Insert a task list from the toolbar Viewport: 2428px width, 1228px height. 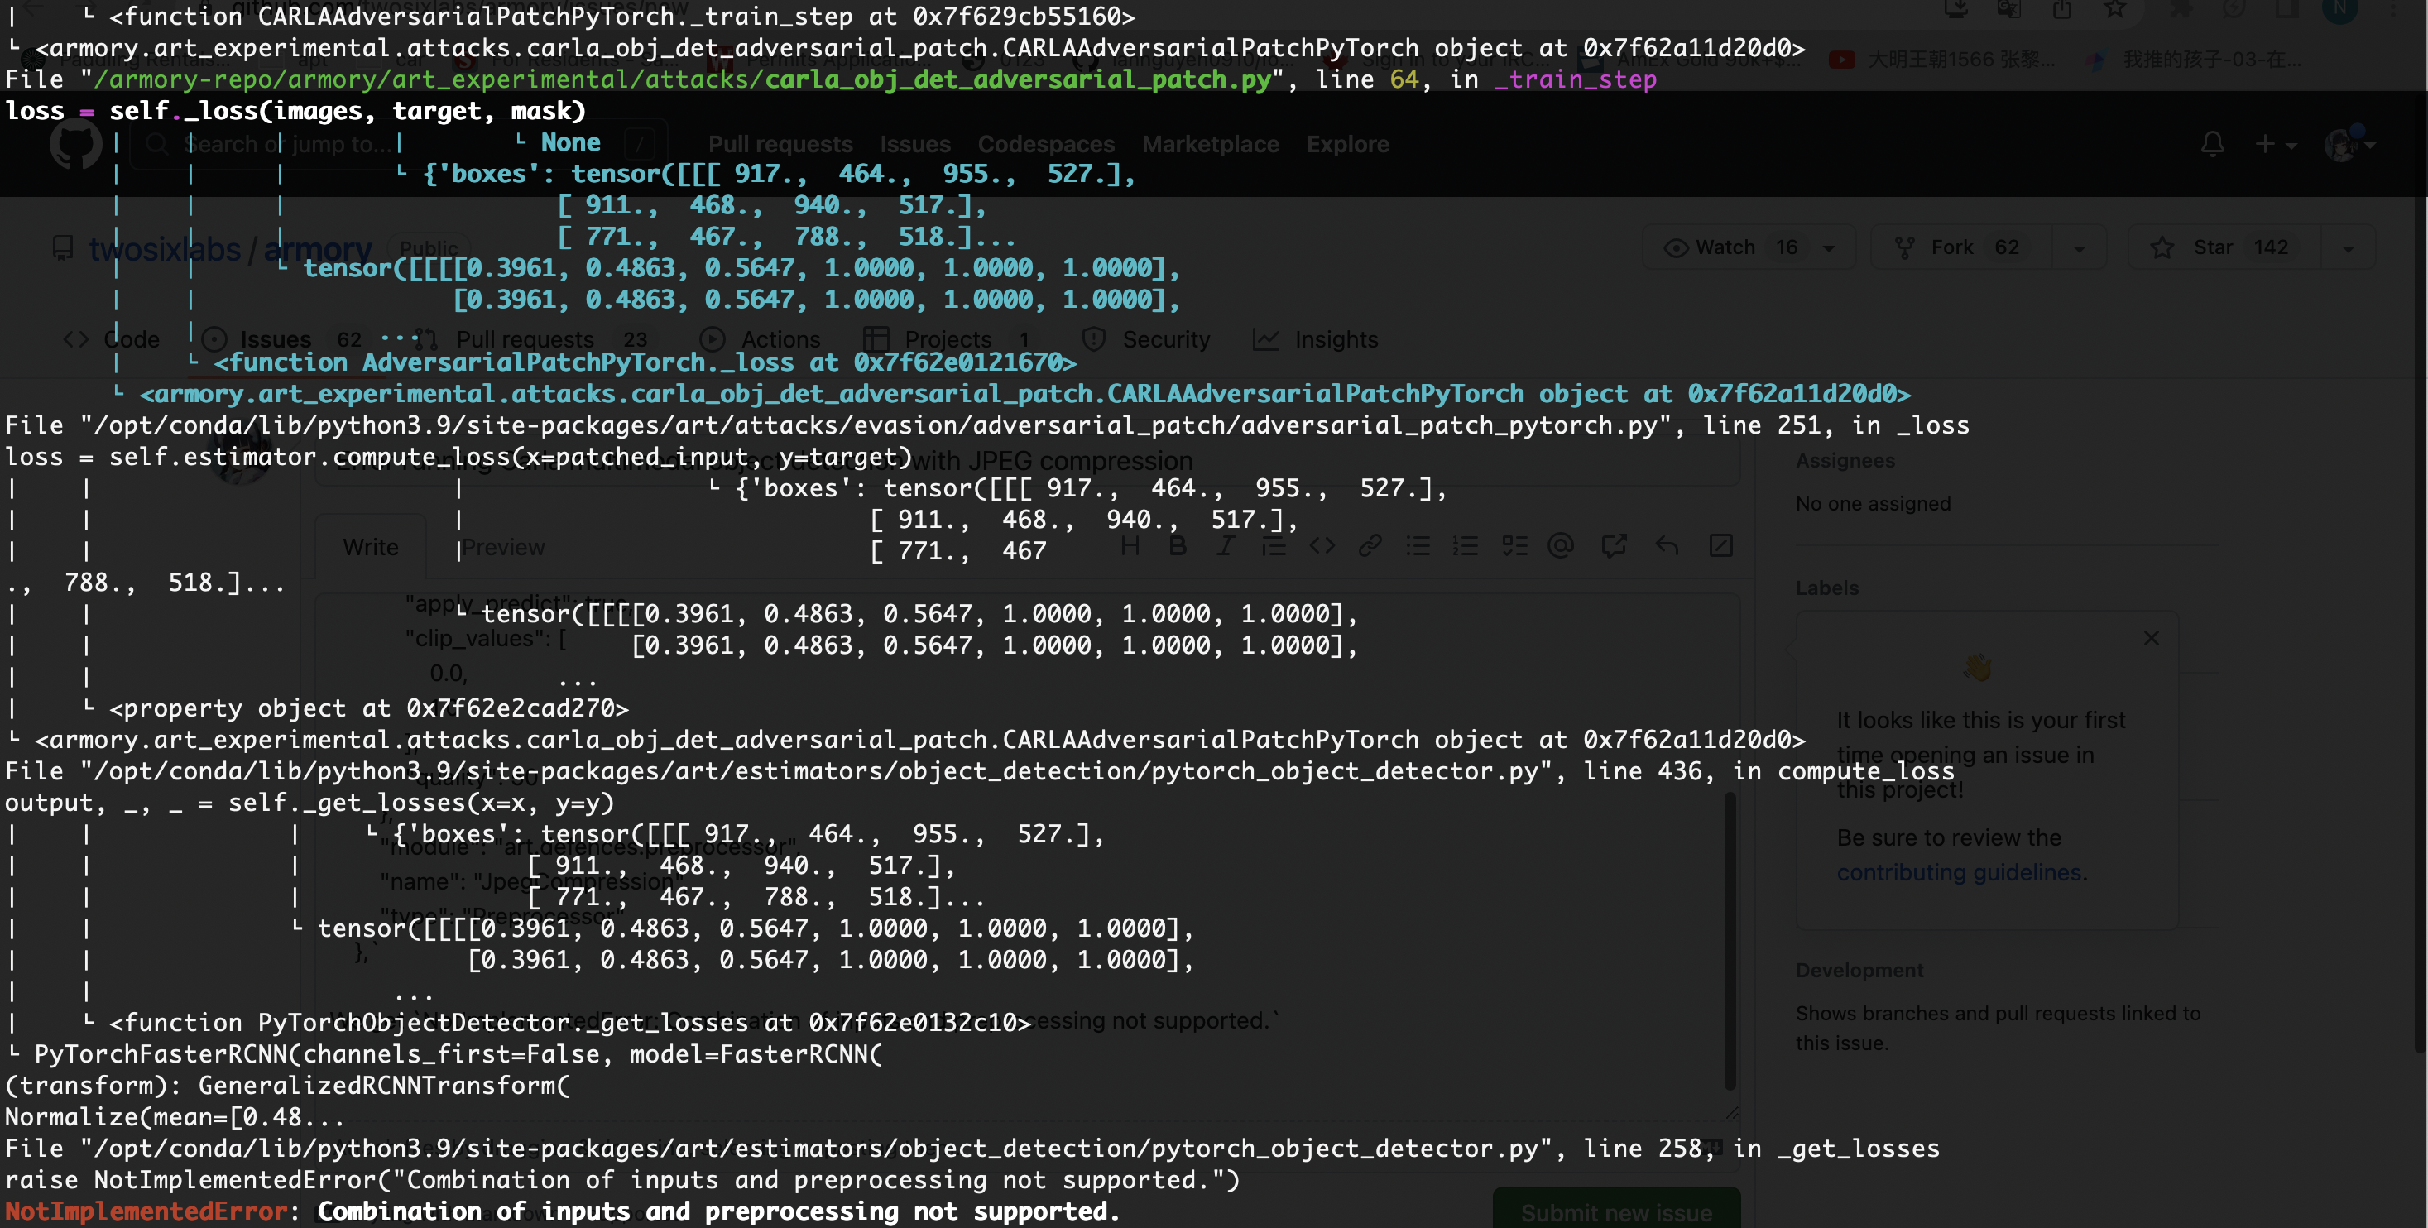1515,545
